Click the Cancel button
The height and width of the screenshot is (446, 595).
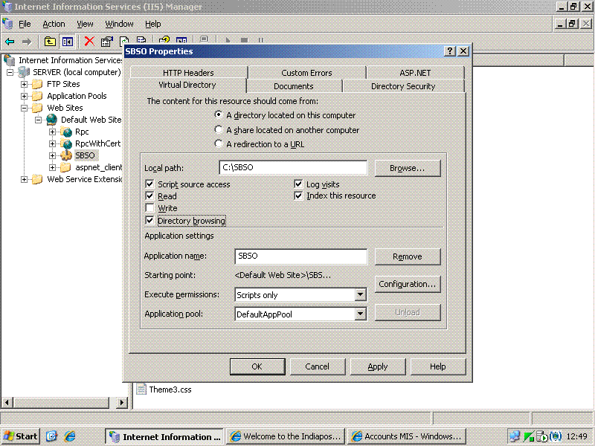pos(318,366)
